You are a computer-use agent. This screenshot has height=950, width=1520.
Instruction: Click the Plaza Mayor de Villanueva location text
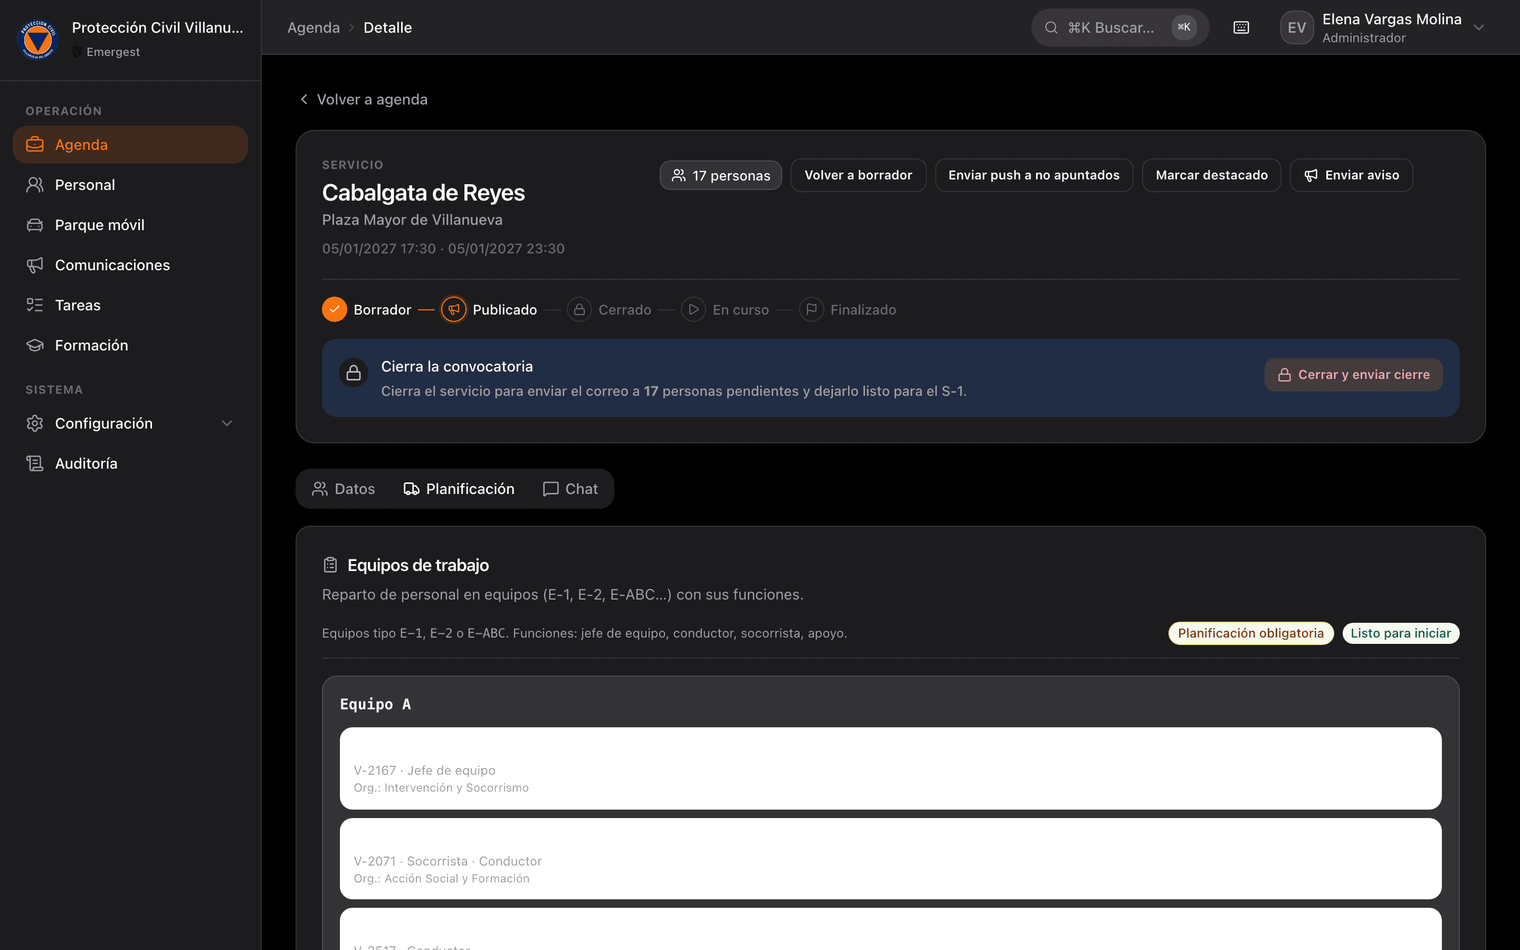(412, 220)
